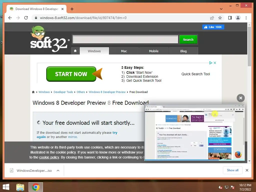Open the Windows breadcrumb link
The image size is (256, 192).
[44, 92]
